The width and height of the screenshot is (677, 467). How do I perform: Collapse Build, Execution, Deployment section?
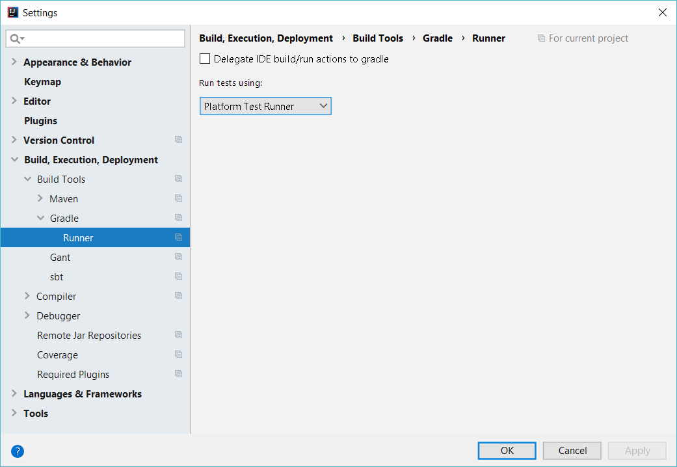(15, 159)
